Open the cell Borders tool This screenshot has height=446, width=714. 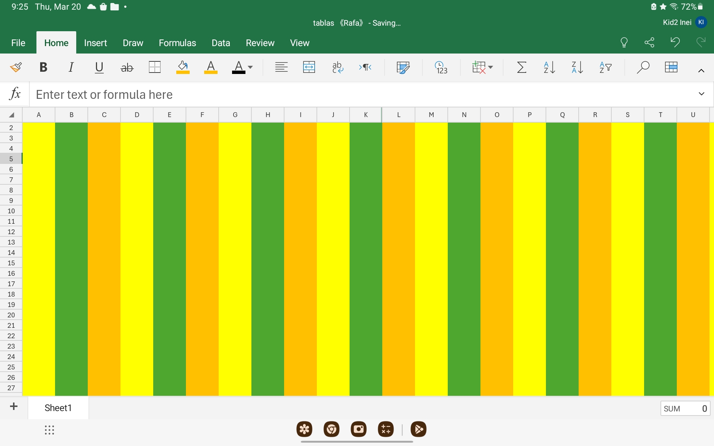pos(155,67)
